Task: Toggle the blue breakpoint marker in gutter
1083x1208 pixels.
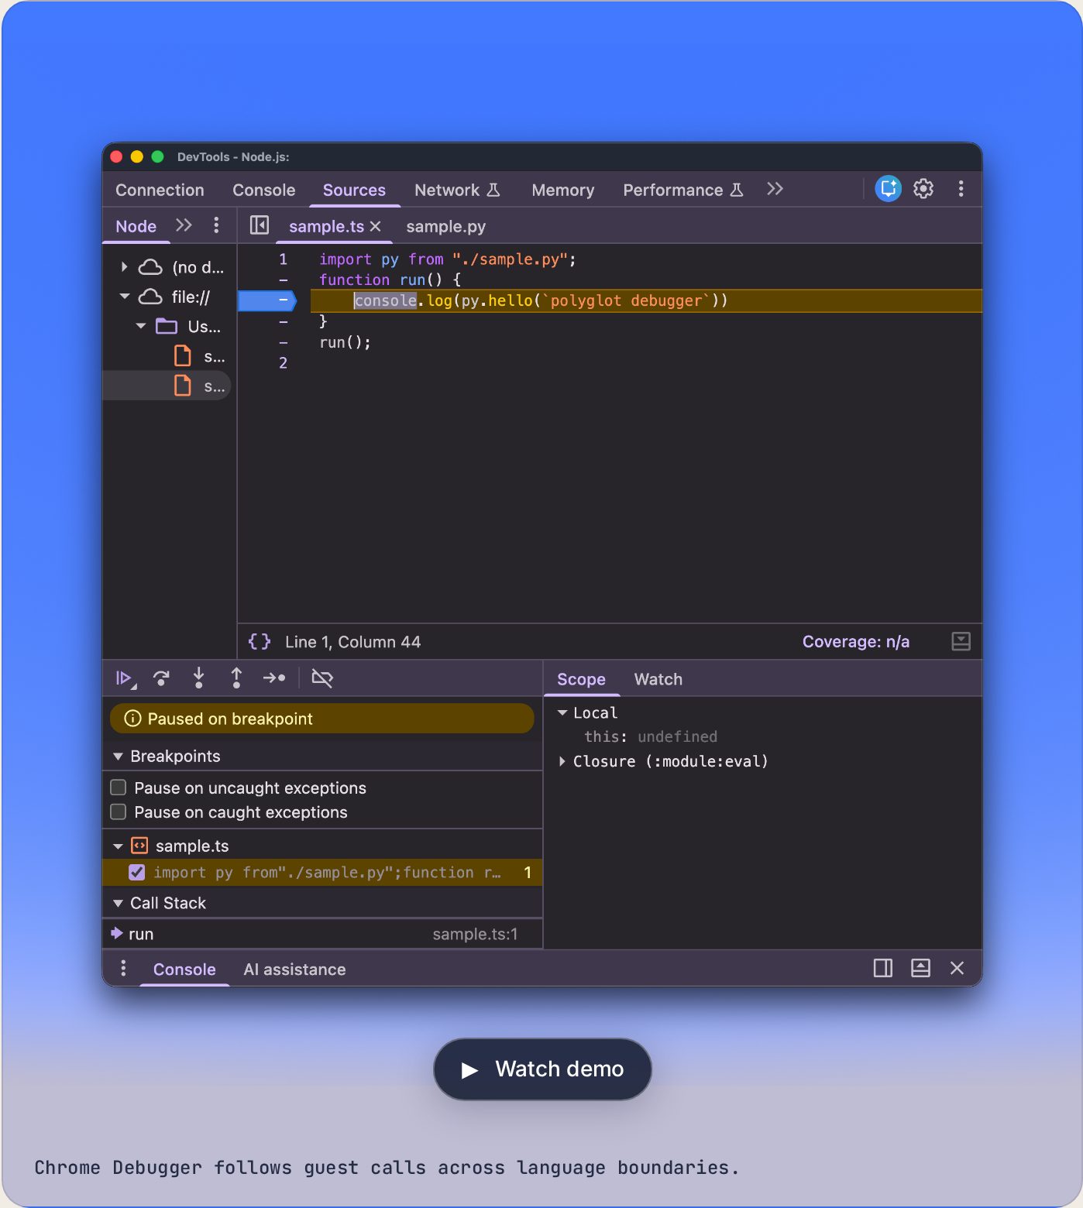Action: (267, 300)
